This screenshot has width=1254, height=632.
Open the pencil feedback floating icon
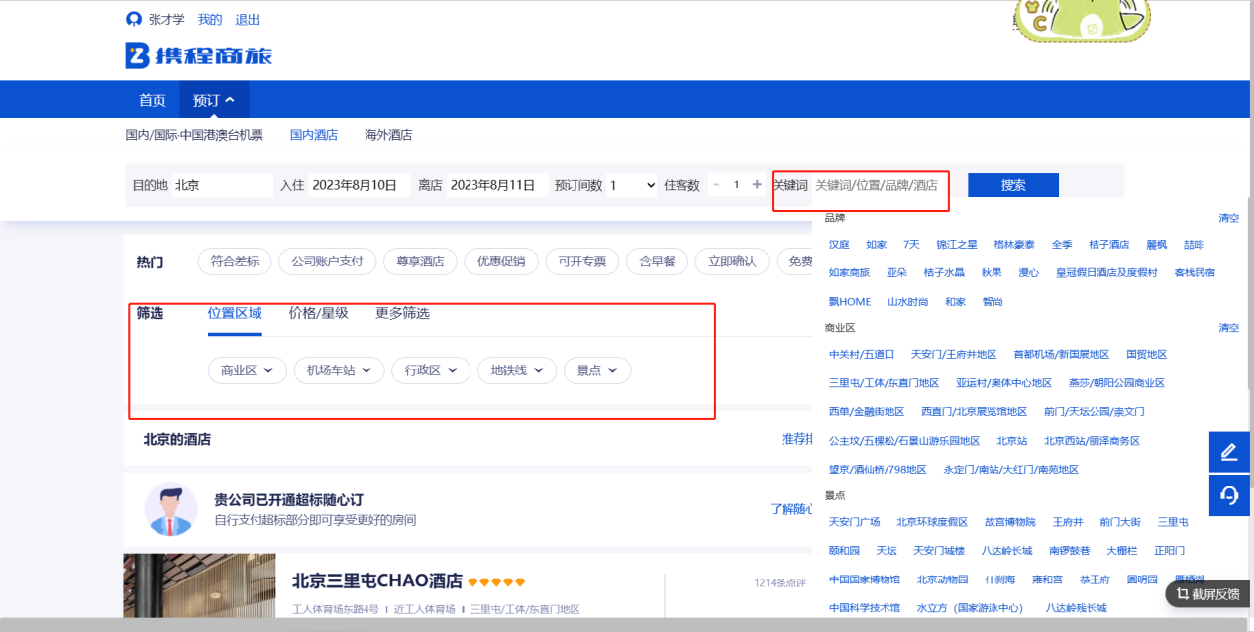[1229, 452]
